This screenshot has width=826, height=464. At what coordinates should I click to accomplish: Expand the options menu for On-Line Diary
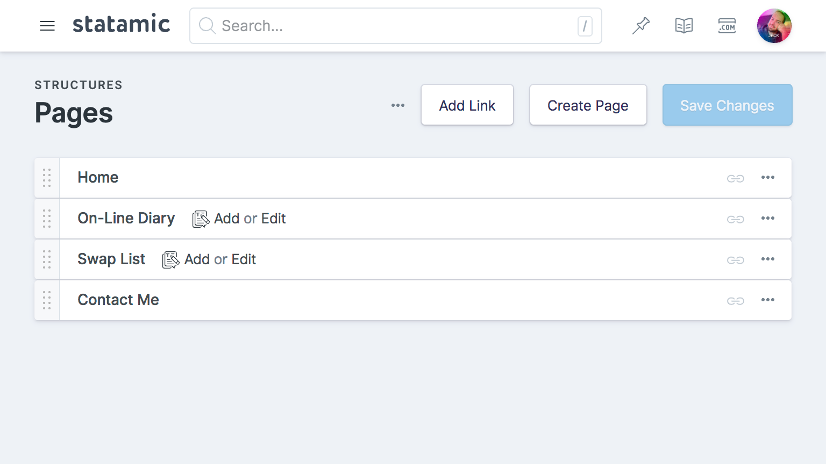coord(767,218)
